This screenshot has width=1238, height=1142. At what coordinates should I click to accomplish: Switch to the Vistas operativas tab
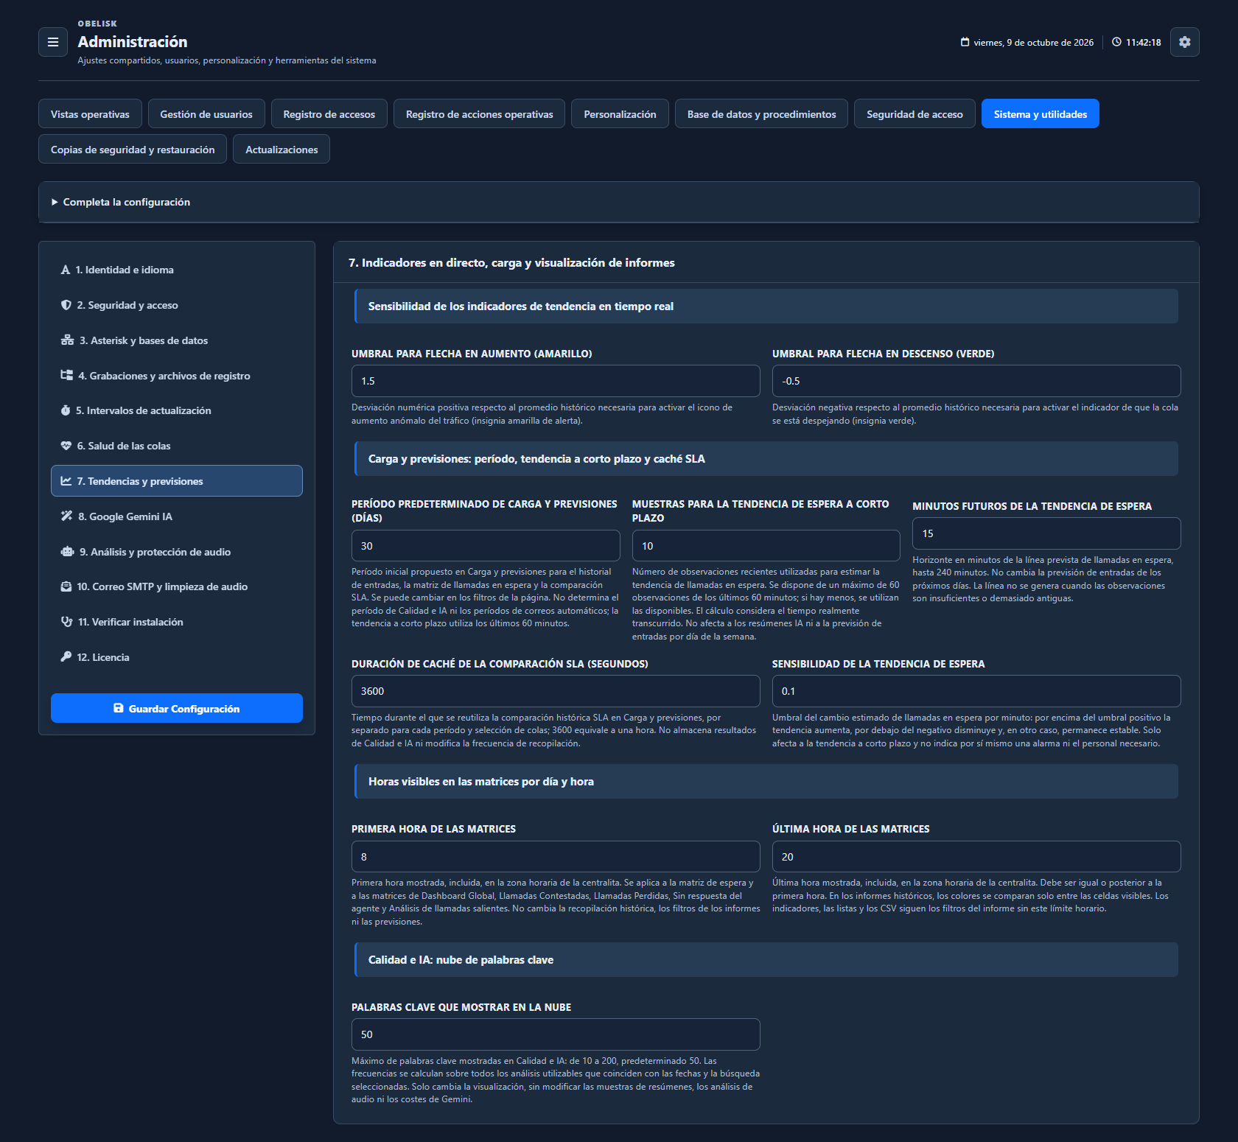pyautogui.click(x=90, y=114)
